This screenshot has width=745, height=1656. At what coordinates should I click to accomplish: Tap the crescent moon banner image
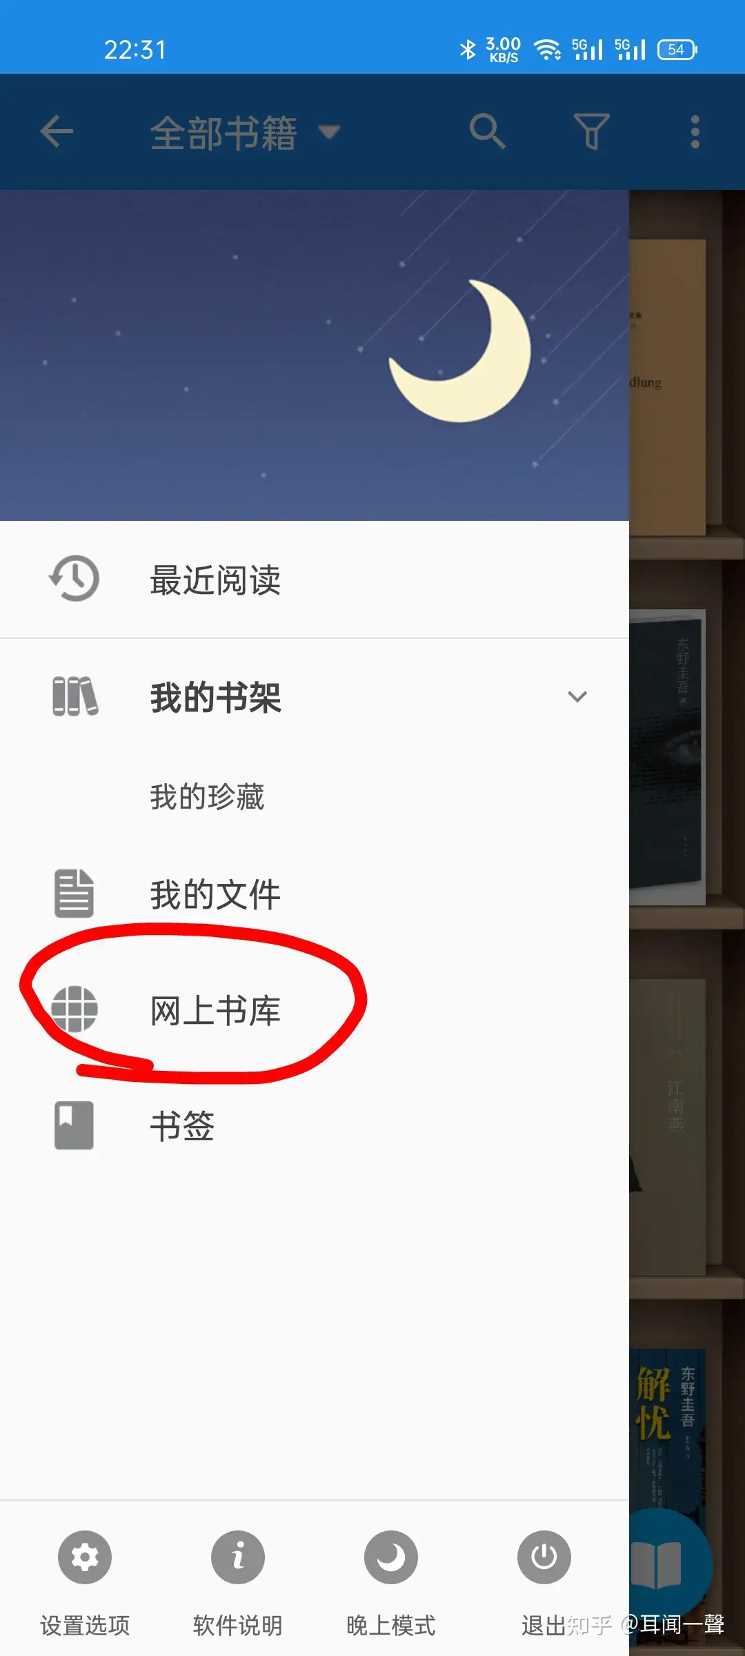315,355
